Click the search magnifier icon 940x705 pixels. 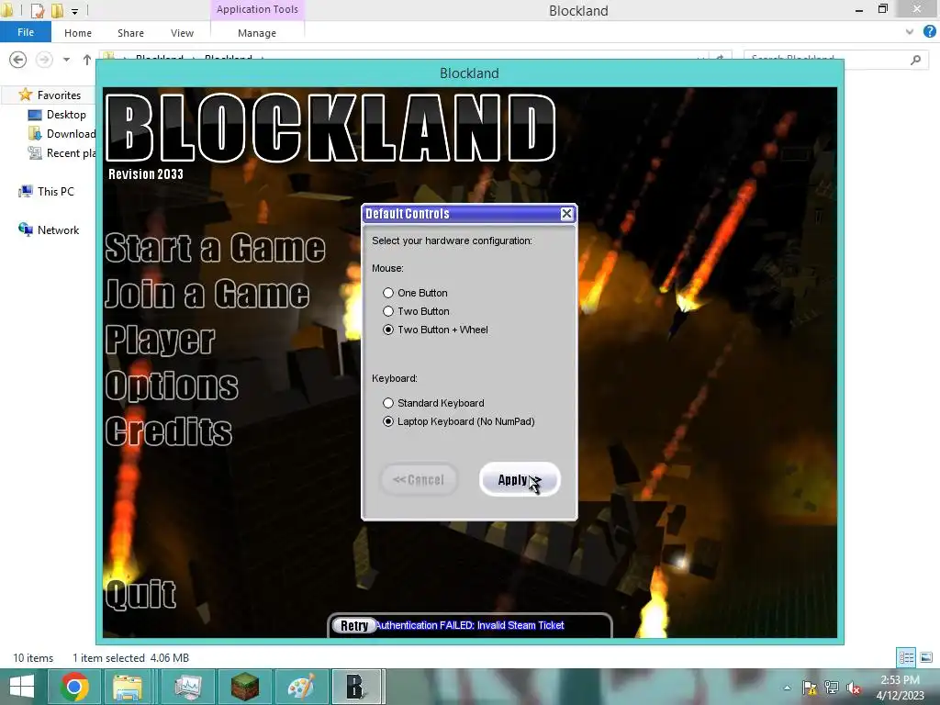tap(915, 60)
